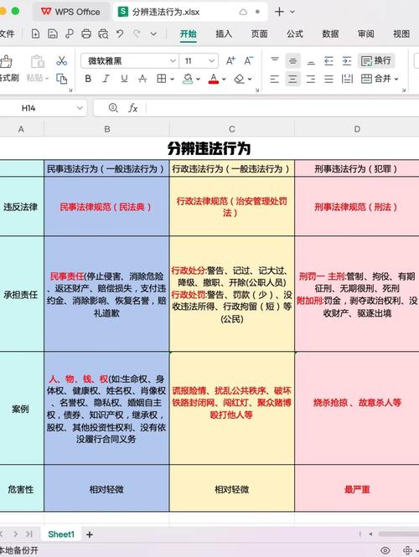Switch to the 数据 ribbon tab
The image size is (419, 557).
click(x=330, y=34)
